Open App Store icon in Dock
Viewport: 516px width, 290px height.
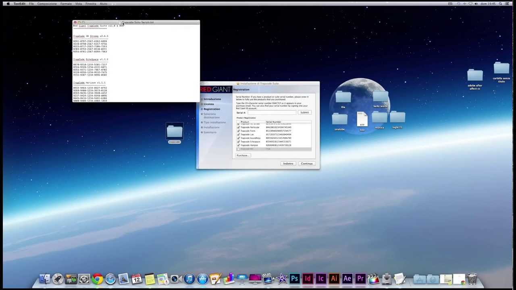click(202, 279)
